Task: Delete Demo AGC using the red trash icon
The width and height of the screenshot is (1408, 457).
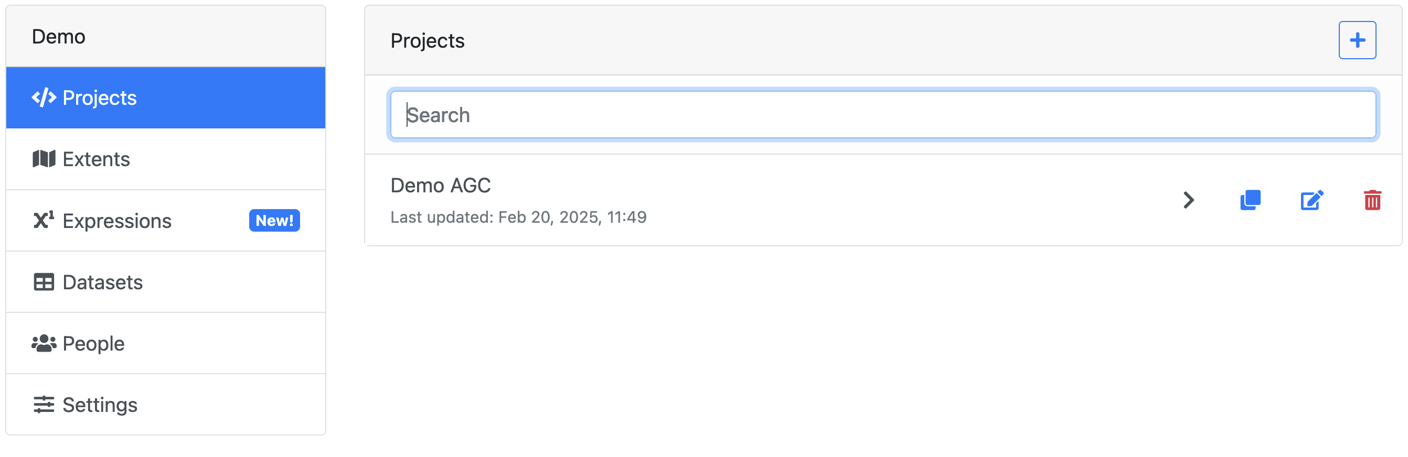Action: click(1372, 200)
